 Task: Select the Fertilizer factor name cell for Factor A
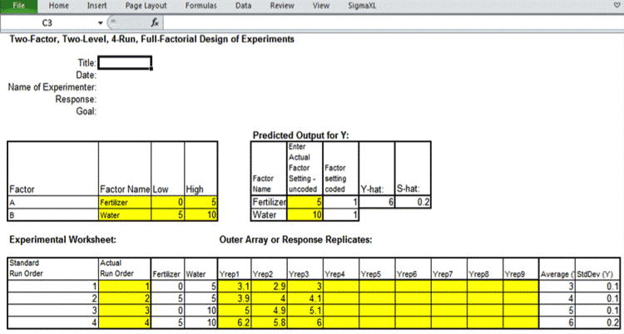[x=125, y=203]
